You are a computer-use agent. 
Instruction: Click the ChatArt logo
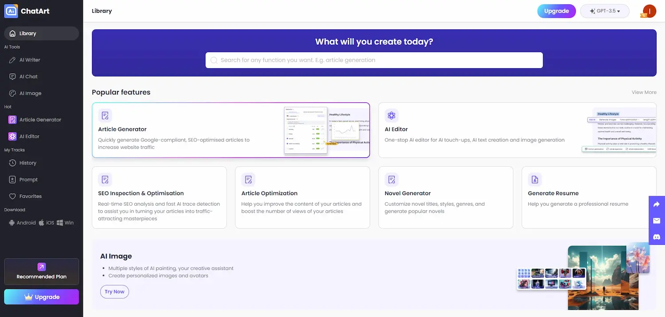tap(27, 11)
